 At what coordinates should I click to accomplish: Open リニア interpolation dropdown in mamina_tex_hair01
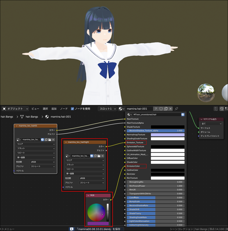pos(36,144)
